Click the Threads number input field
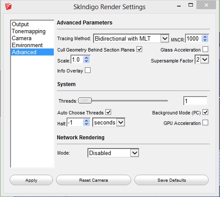220x197 pixels. pos(195,101)
